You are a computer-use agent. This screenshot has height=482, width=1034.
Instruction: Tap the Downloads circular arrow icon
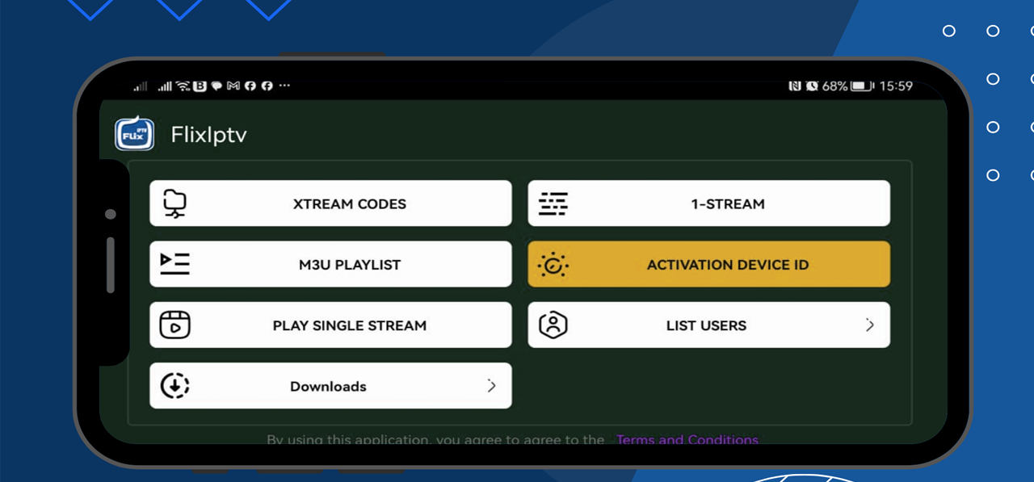tap(174, 386)
